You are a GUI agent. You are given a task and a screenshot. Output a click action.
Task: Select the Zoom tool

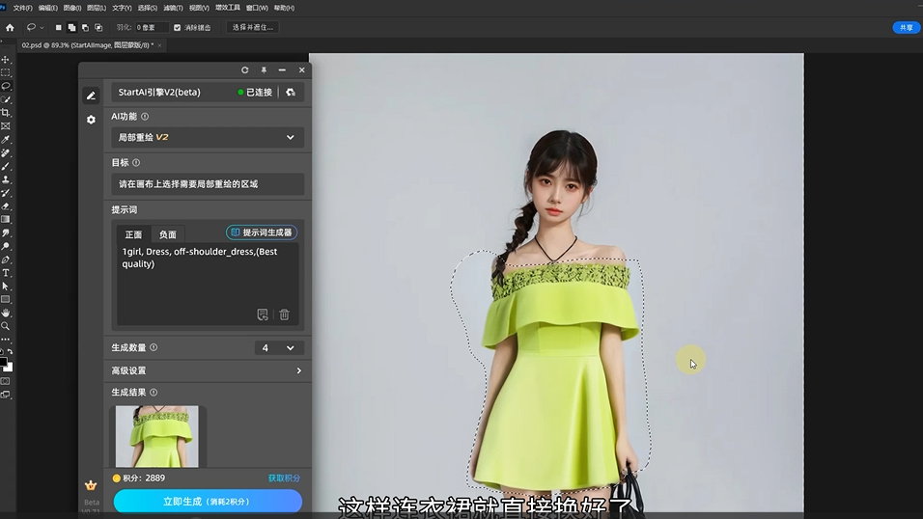pyautogui.click(x=5, y=326)
